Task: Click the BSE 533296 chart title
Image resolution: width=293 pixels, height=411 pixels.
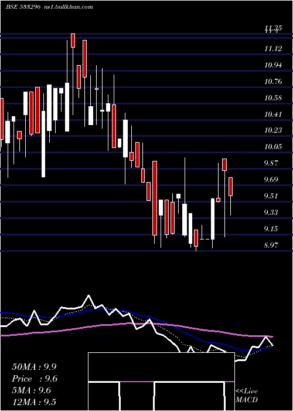Action: point(23,7)
